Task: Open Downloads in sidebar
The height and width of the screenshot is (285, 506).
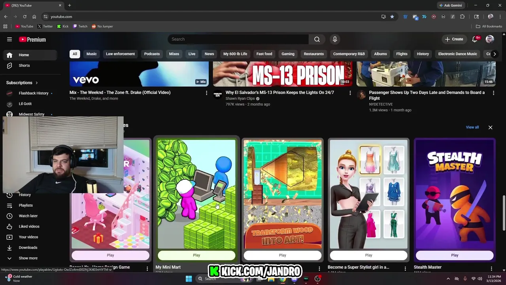Action: [30, 247]
